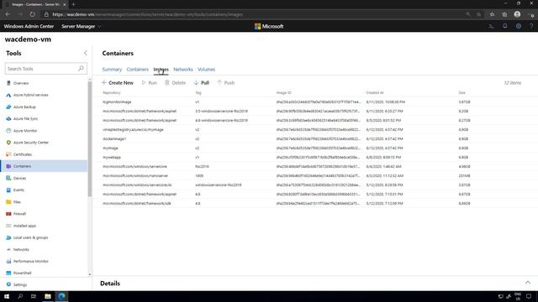Click the ltsc2019 tag cell
Viewport: 538px width, 302px height.
202,167
